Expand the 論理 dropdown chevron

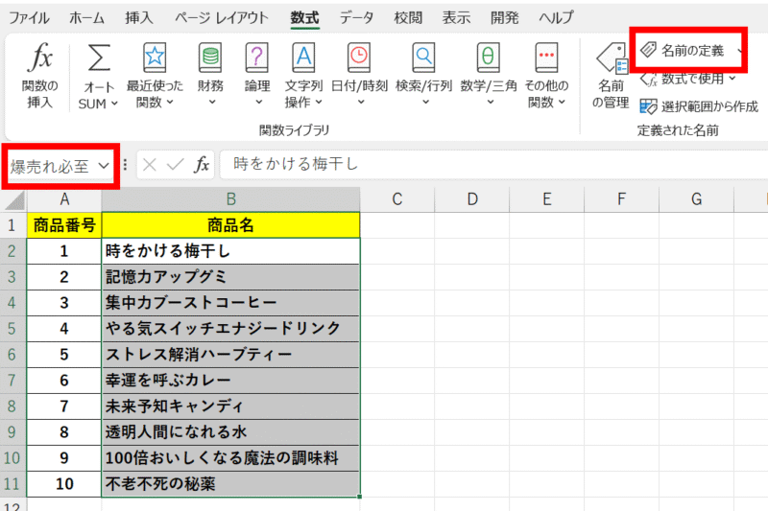pos(258,103)
